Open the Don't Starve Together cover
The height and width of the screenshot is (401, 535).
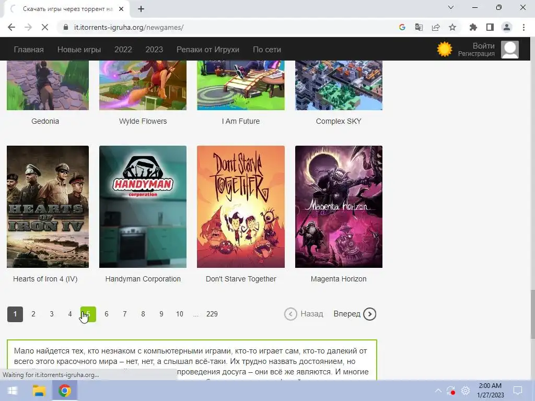(x=241, y=207)
